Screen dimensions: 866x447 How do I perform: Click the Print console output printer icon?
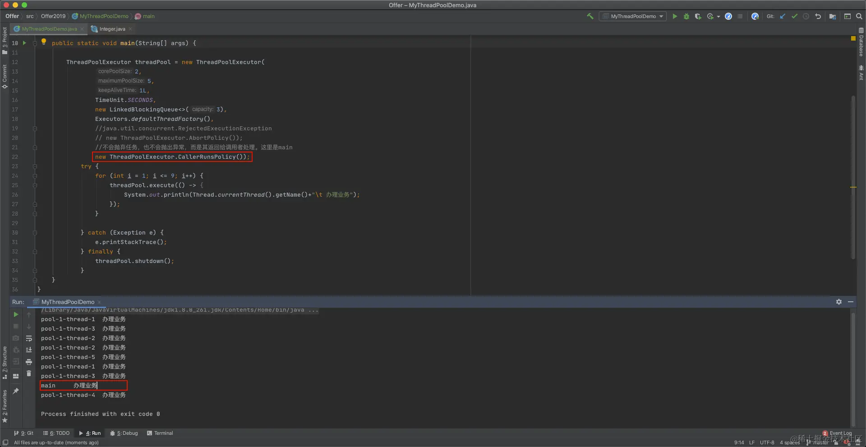[x=29, y=362]
